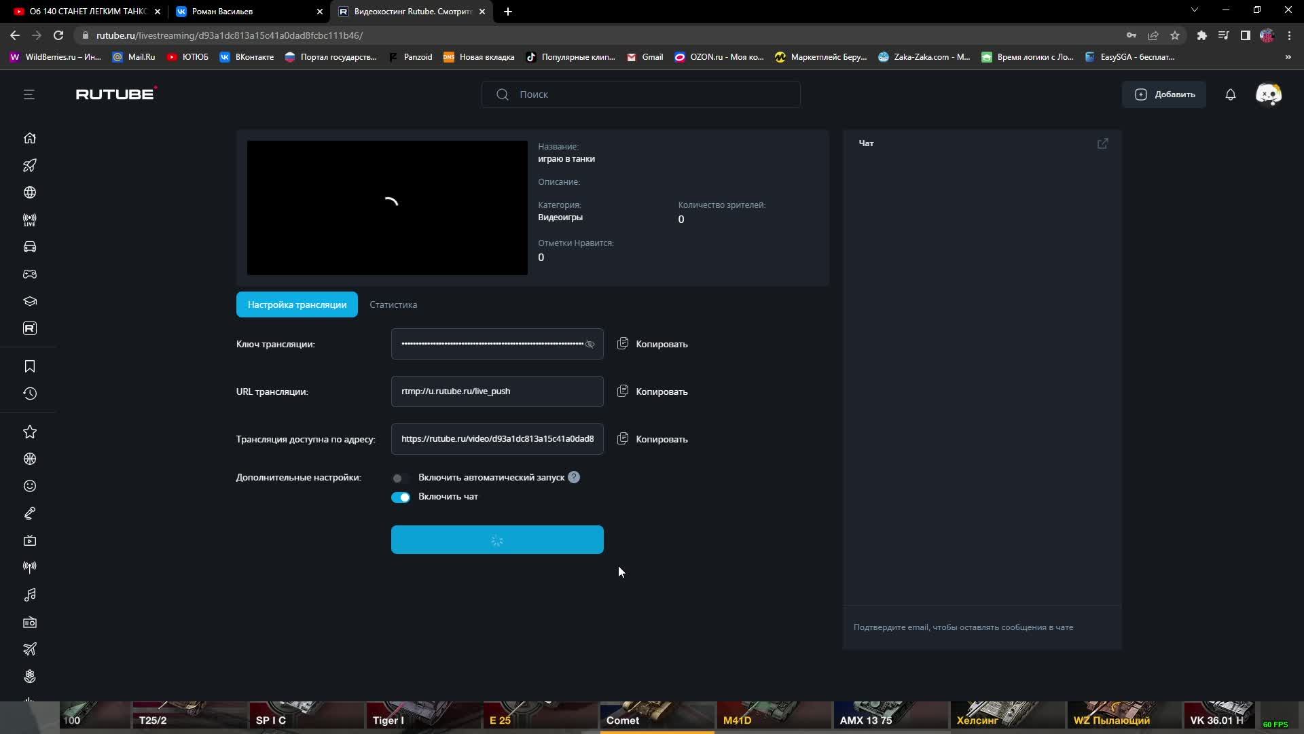Image resolution: width=1304 pixels, height=734 pixels.
Task: Select the Настройка трансляции tab
Action: [x=297, y=304]
